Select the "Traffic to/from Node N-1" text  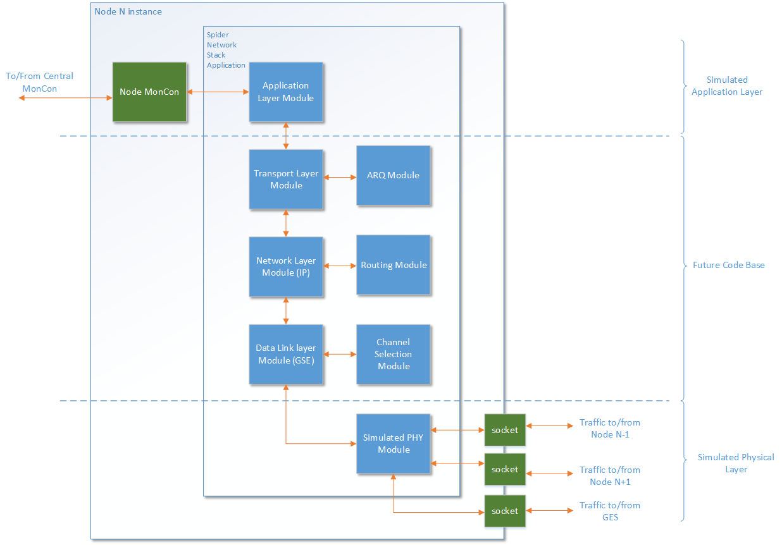point(609,428)
